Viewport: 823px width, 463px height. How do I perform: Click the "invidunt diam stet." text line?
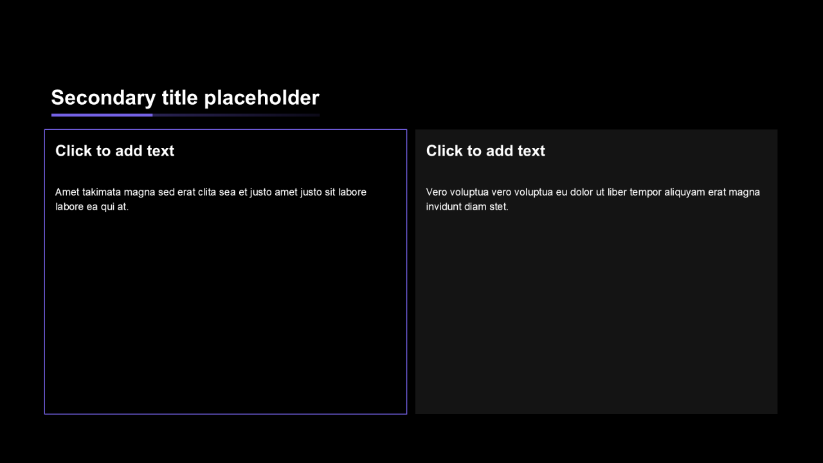click(x=467, y=206)
